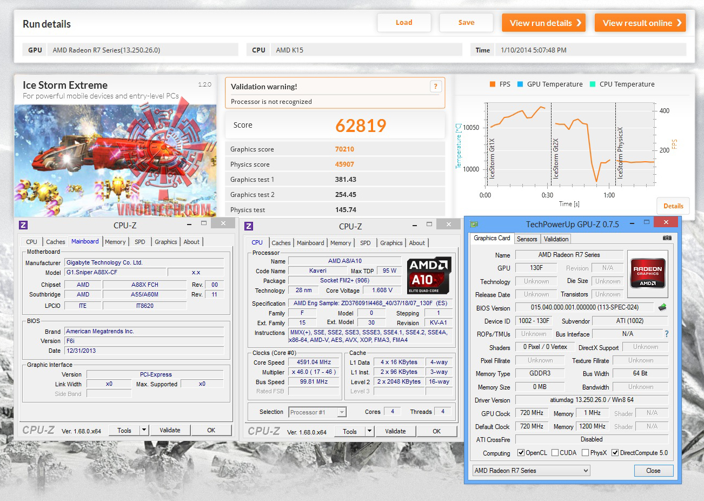Click the Core Voltage value 1.608 V
Screen dimensions: 704x501
pyautogui.click(x=382, y=290)
